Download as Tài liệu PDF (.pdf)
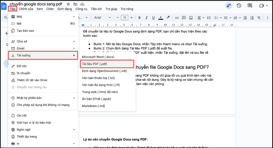Image resolution: width=273 pixels, height=148 pixels. click(107, 64)
